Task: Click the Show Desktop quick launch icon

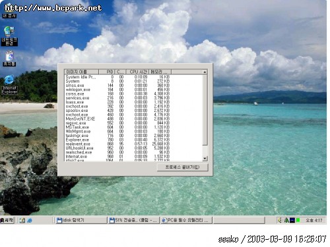Action: [22, 220]
